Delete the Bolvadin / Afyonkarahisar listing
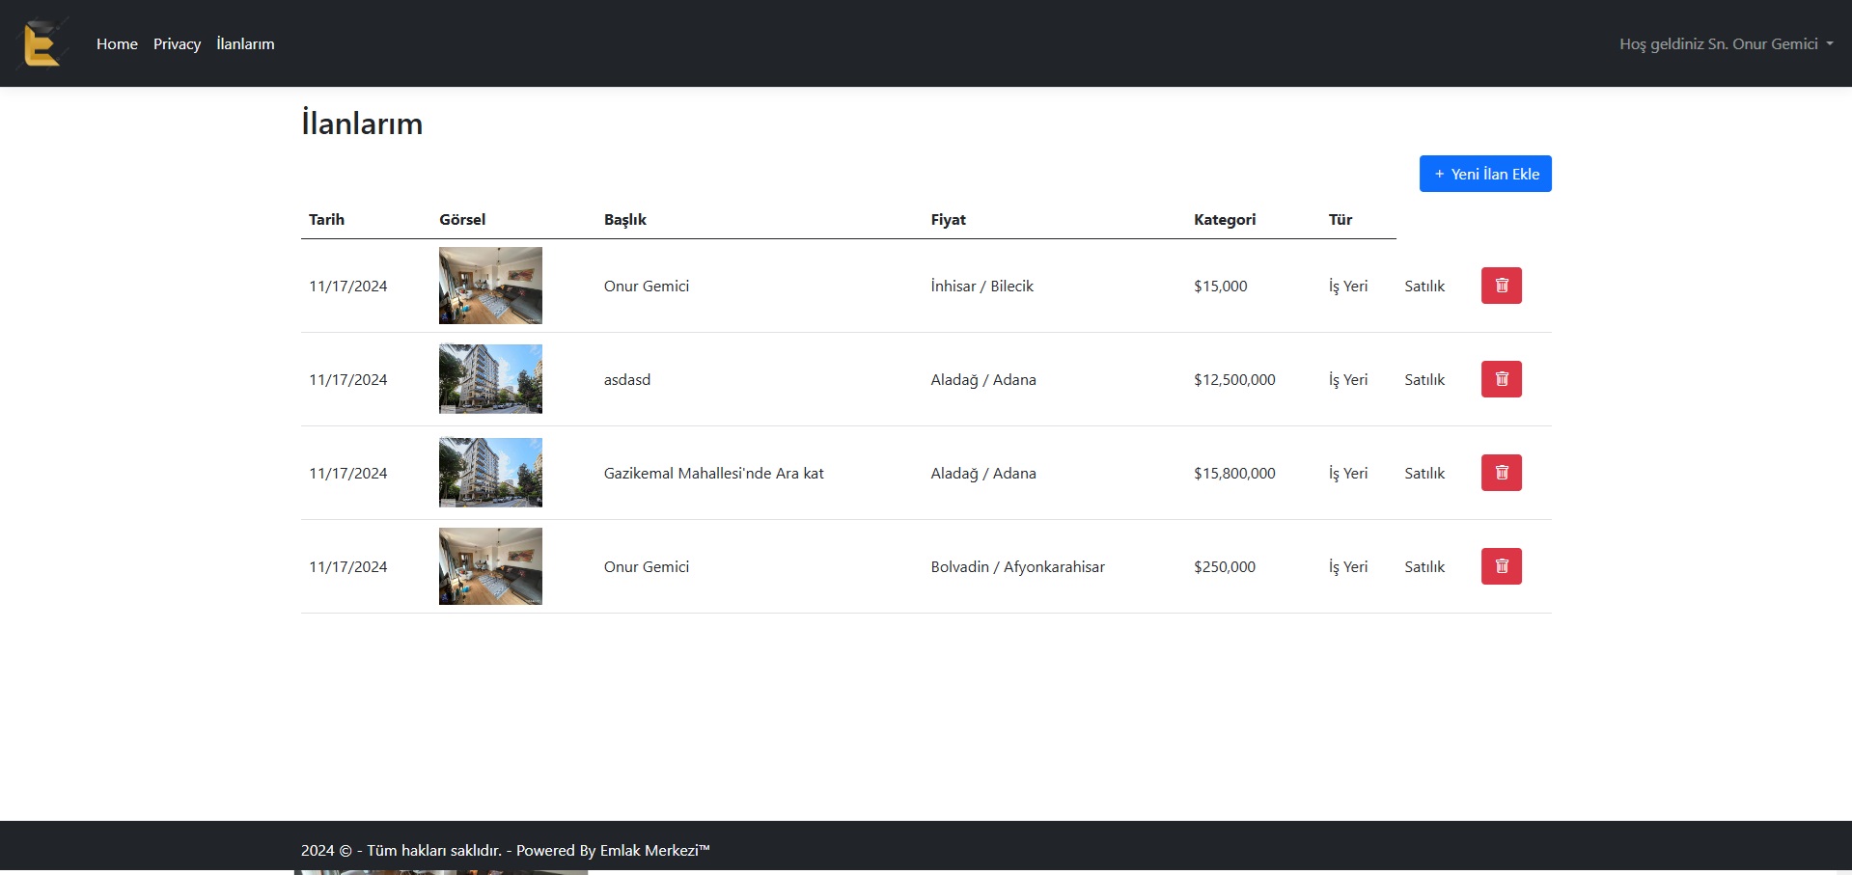The width and height of the screenshot is (1852, 875). (1501, 566)
